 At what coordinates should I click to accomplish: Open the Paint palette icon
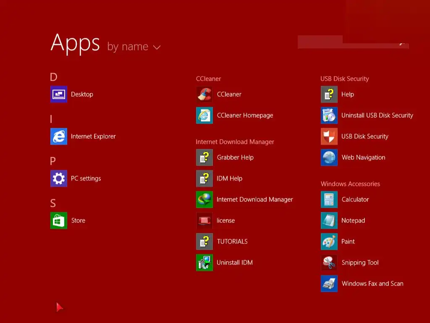(x=329, y=241)
